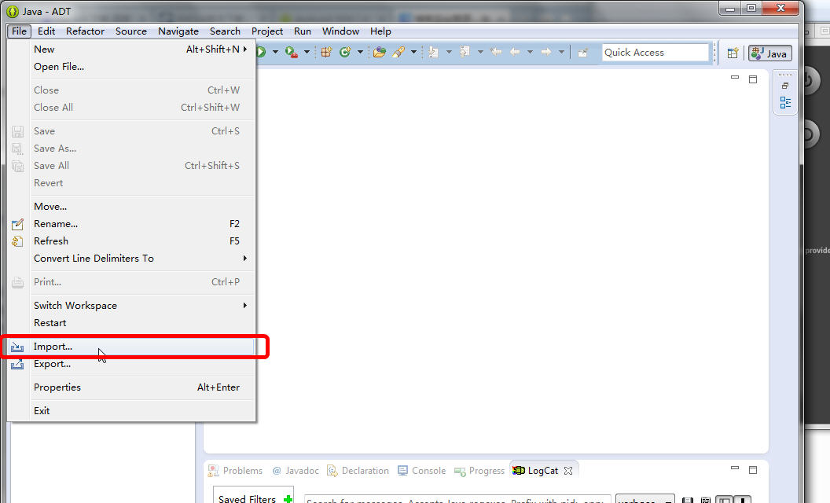
Task: Open the Search menu
Action: 225,31
